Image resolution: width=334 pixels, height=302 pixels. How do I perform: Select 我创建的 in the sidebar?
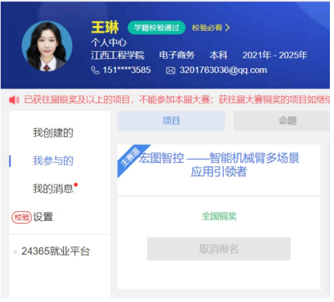53,133
